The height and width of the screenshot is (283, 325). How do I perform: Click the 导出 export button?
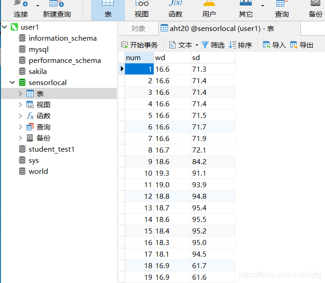(302, 45)
